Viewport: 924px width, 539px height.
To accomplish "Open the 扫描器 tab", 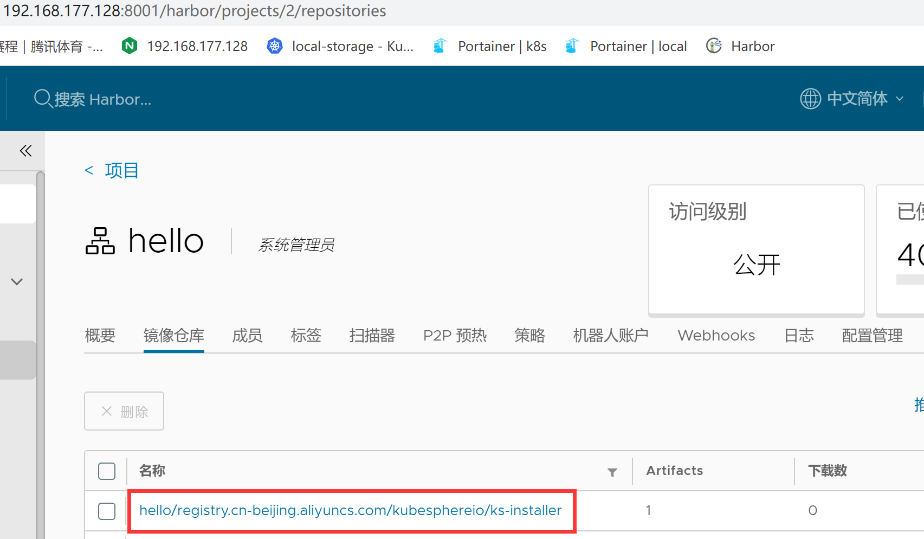I will point(372,336).
